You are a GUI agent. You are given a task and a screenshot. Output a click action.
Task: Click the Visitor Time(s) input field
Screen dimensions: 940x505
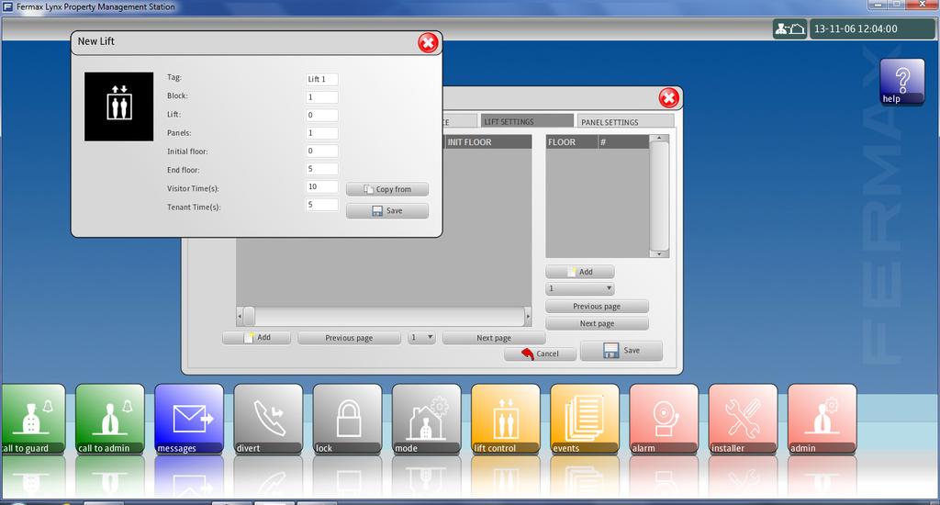(322, 187)
